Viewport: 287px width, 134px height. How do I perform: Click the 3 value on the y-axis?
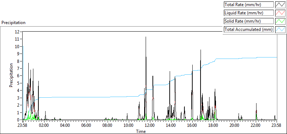pyautogui.click(x=19, y=98)
